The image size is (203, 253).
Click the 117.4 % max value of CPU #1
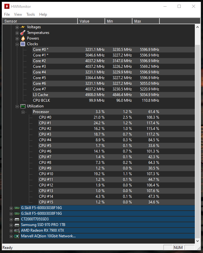tap(153, 123)
